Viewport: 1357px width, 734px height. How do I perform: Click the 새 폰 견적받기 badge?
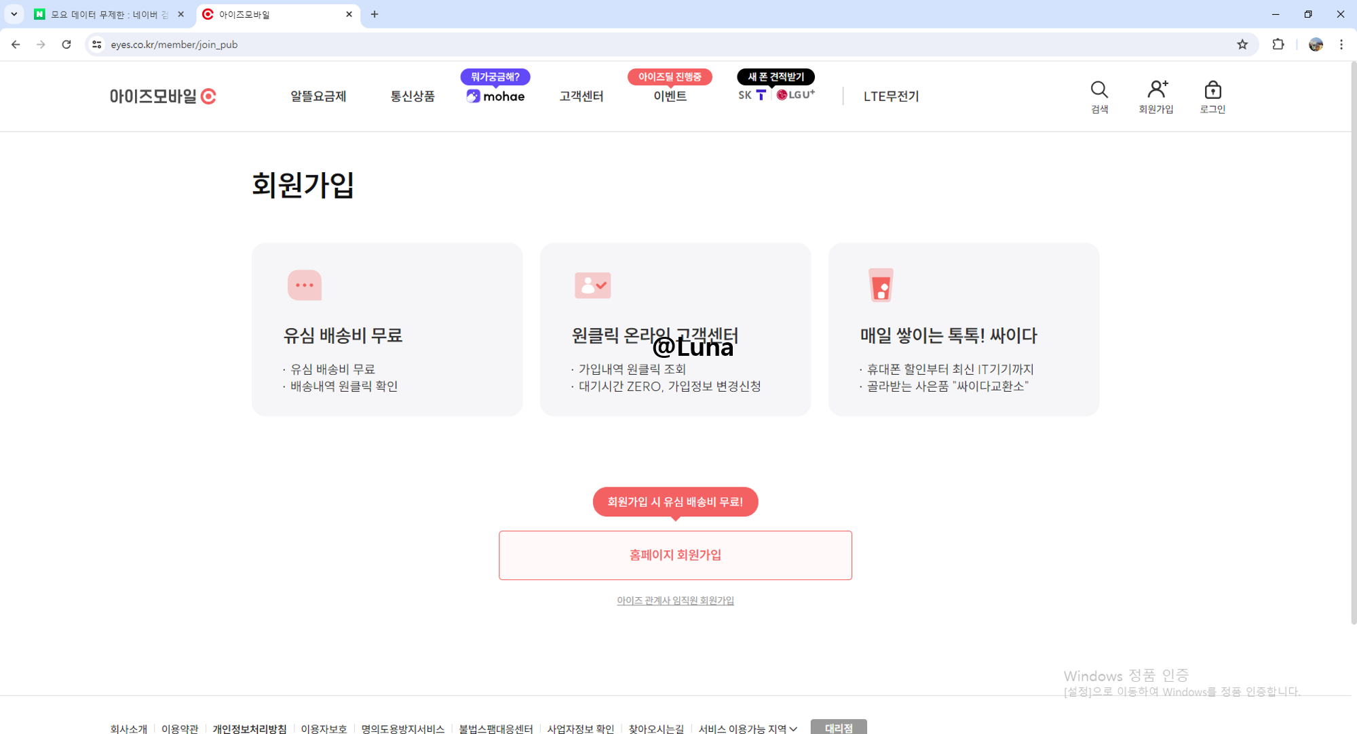776,77
